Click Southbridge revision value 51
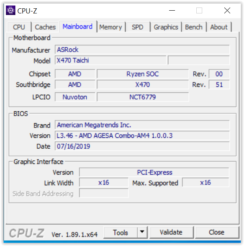Image resolution: width=244 pixels, height=246 pixels. [x=219, y=85]
